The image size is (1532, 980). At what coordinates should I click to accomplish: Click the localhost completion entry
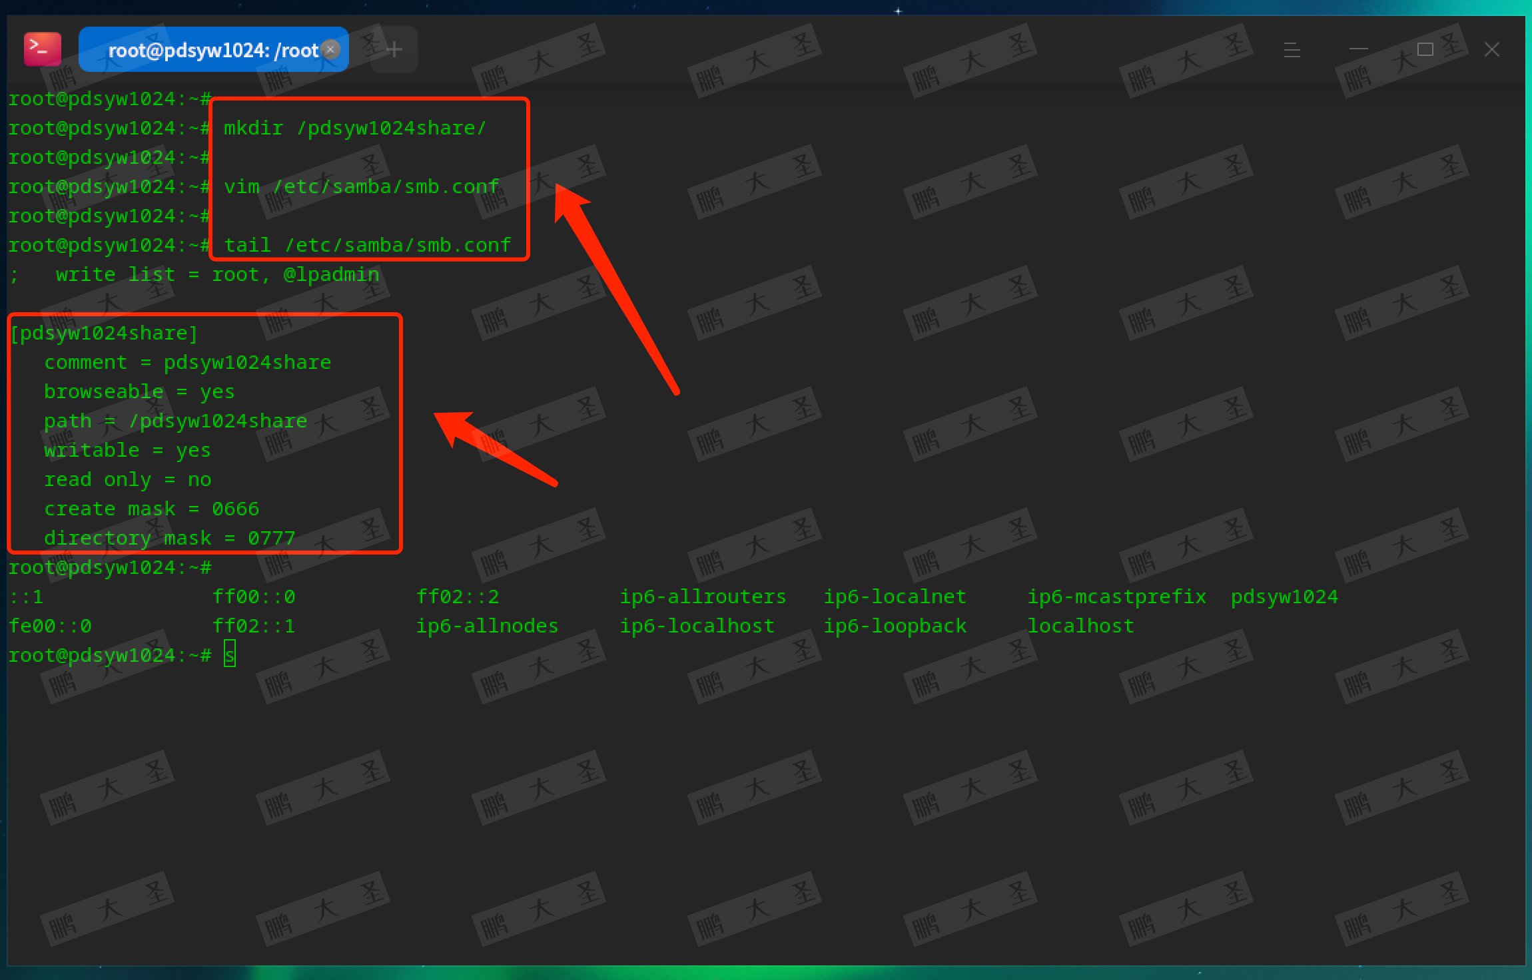(1080, 626)
